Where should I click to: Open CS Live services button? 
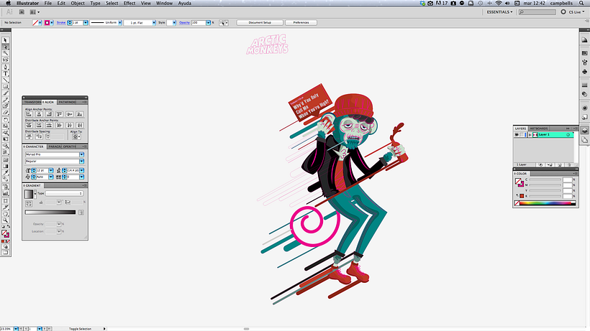pyautogui.click(x=573, y=12)
